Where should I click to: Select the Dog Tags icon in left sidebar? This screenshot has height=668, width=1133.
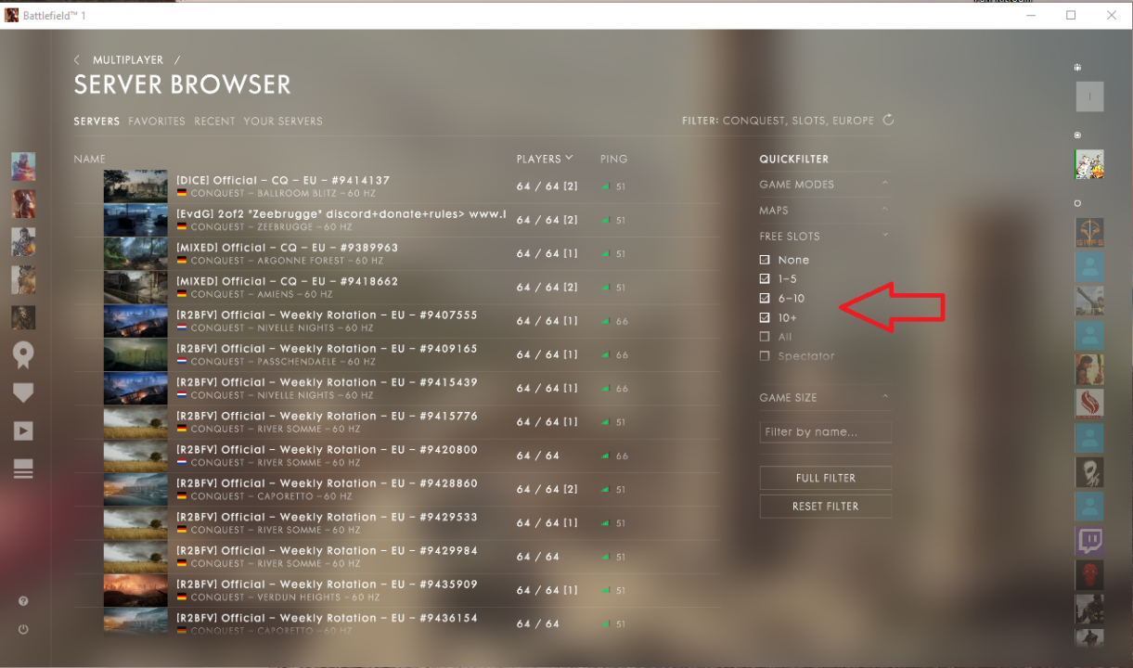click(x=23, y=392)
